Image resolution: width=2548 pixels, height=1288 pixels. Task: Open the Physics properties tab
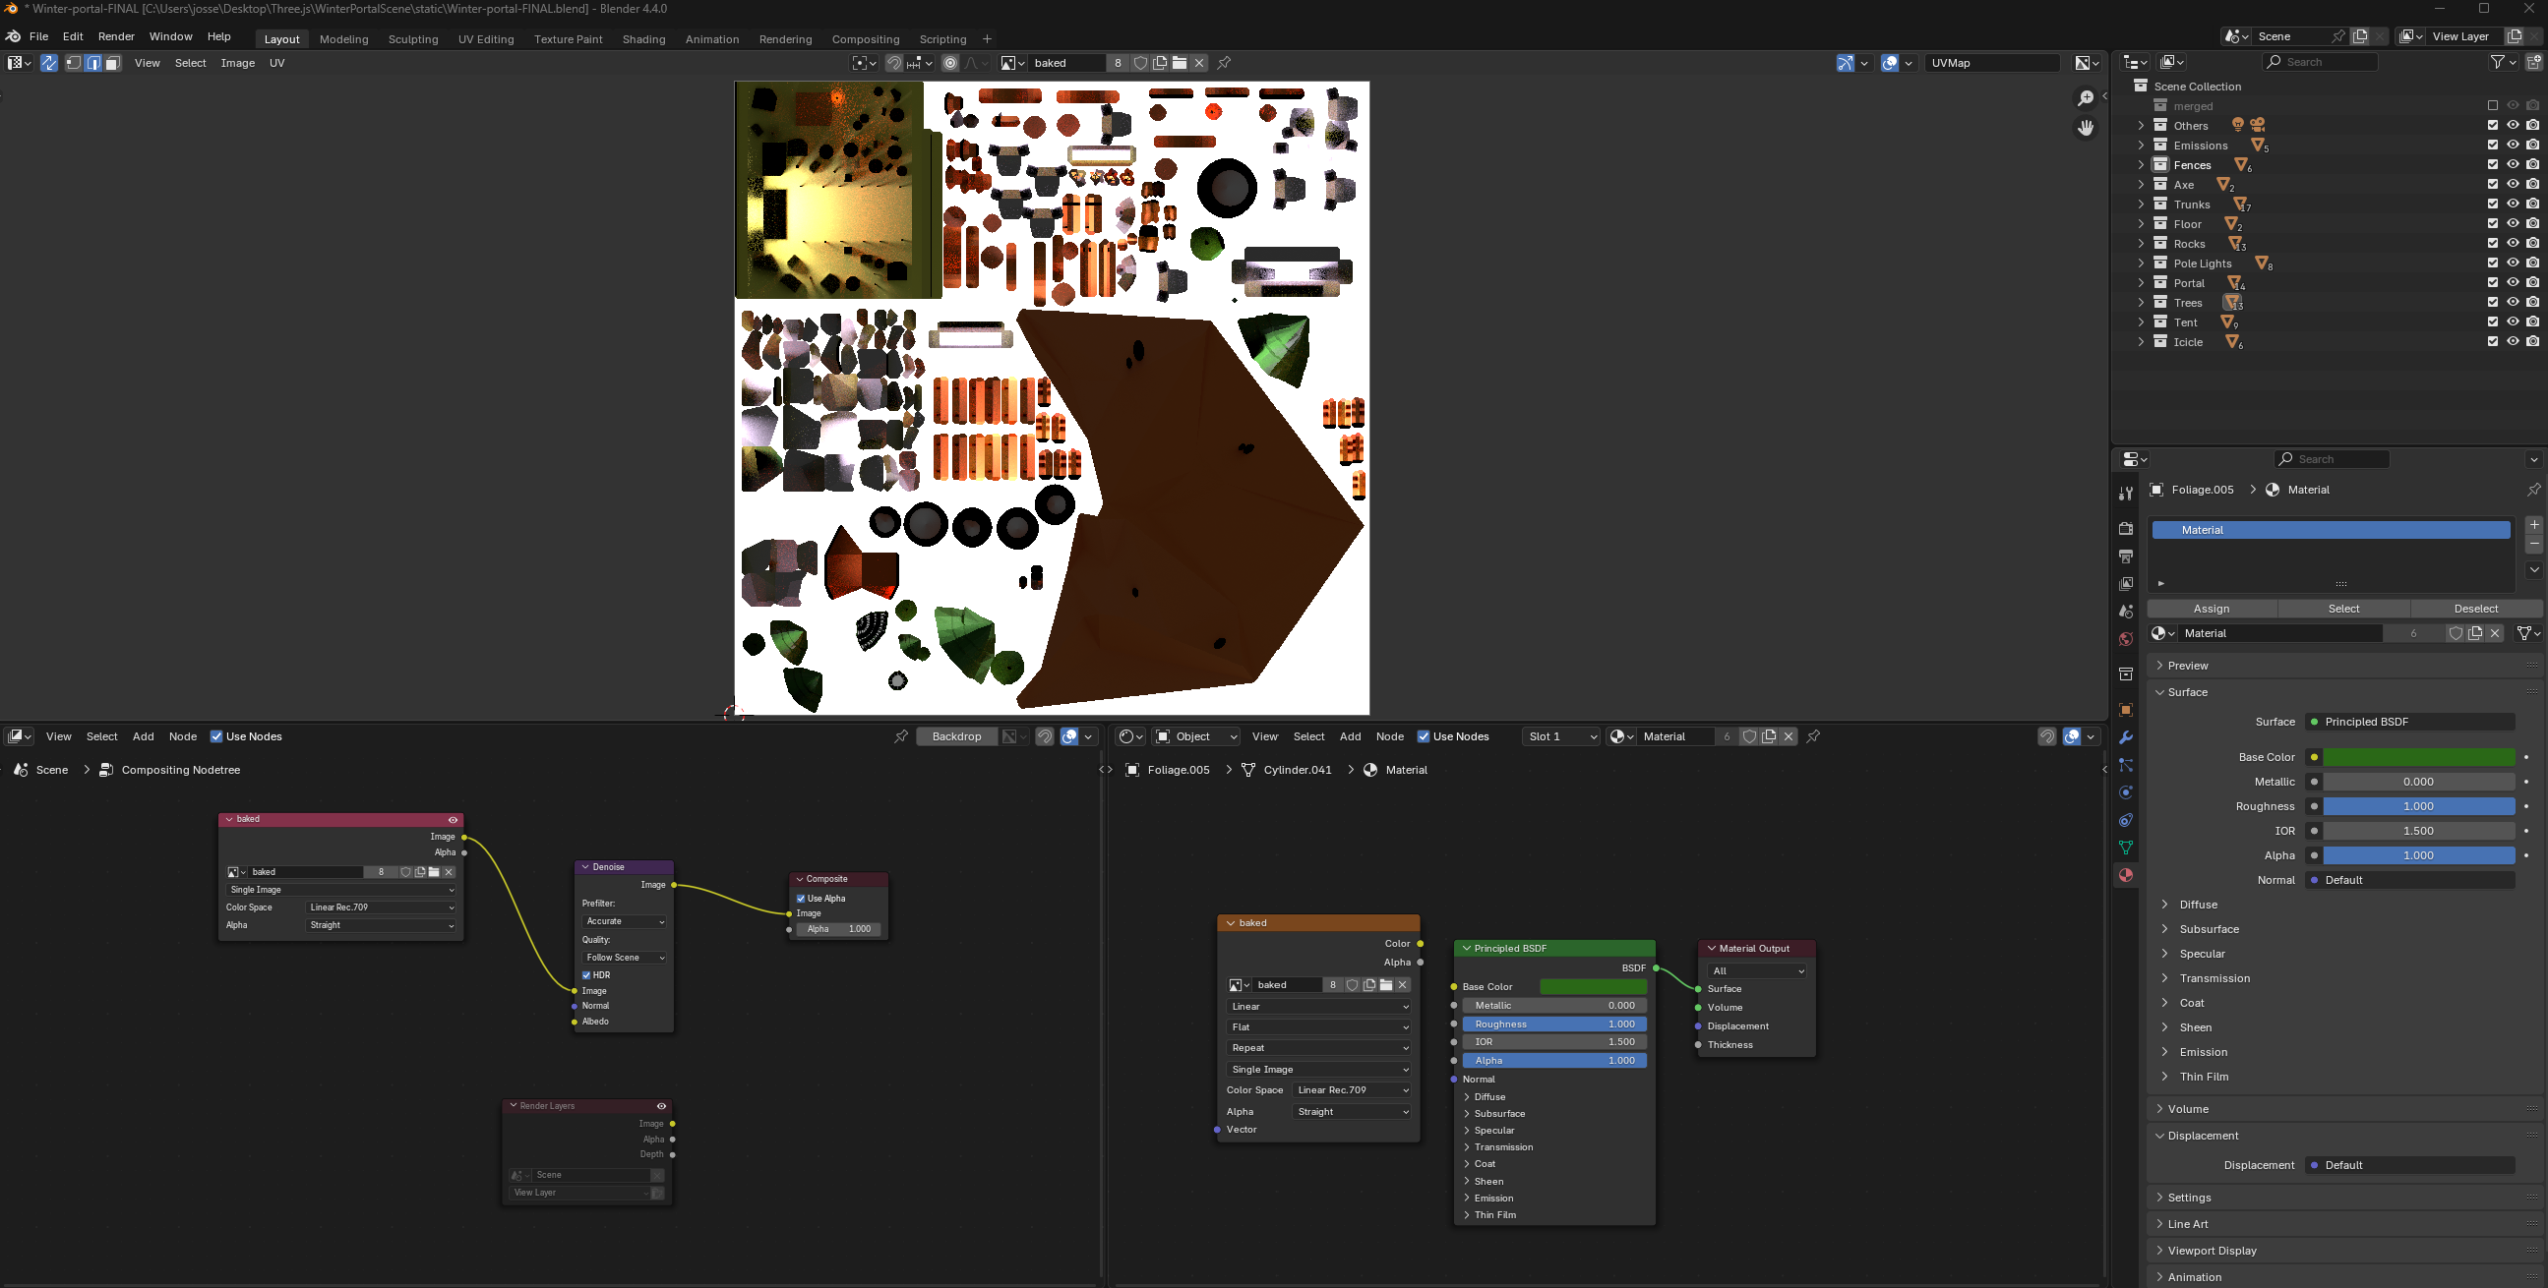coord(2125,792)
